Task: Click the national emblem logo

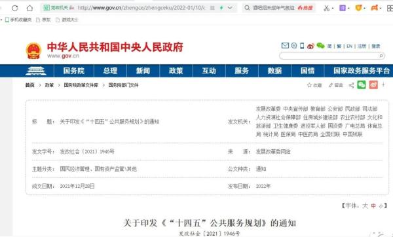Action: click(33, 51)
